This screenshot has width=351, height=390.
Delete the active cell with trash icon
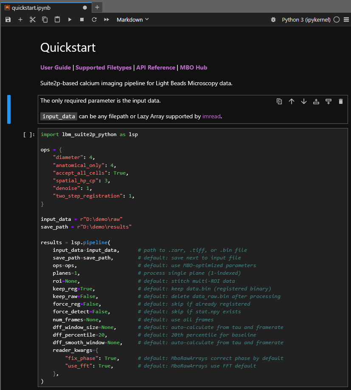[340, 101]
